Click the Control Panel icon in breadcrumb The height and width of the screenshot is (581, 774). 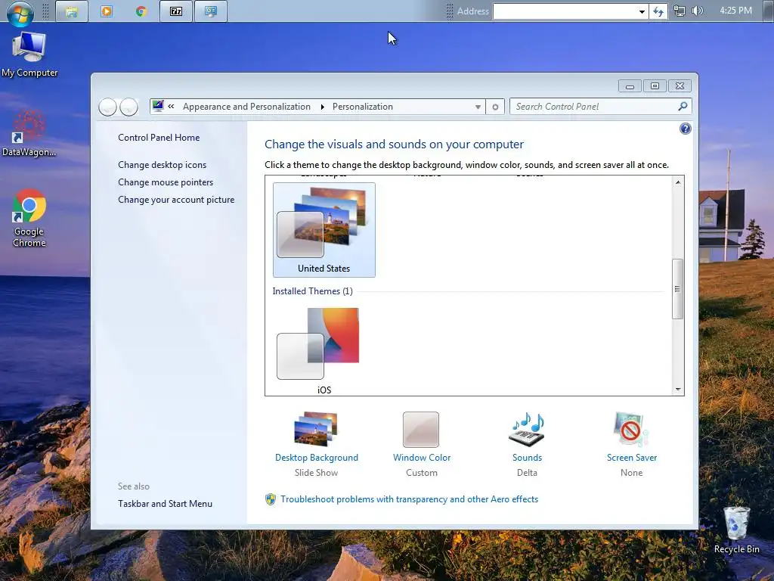[x=158, y=106]
